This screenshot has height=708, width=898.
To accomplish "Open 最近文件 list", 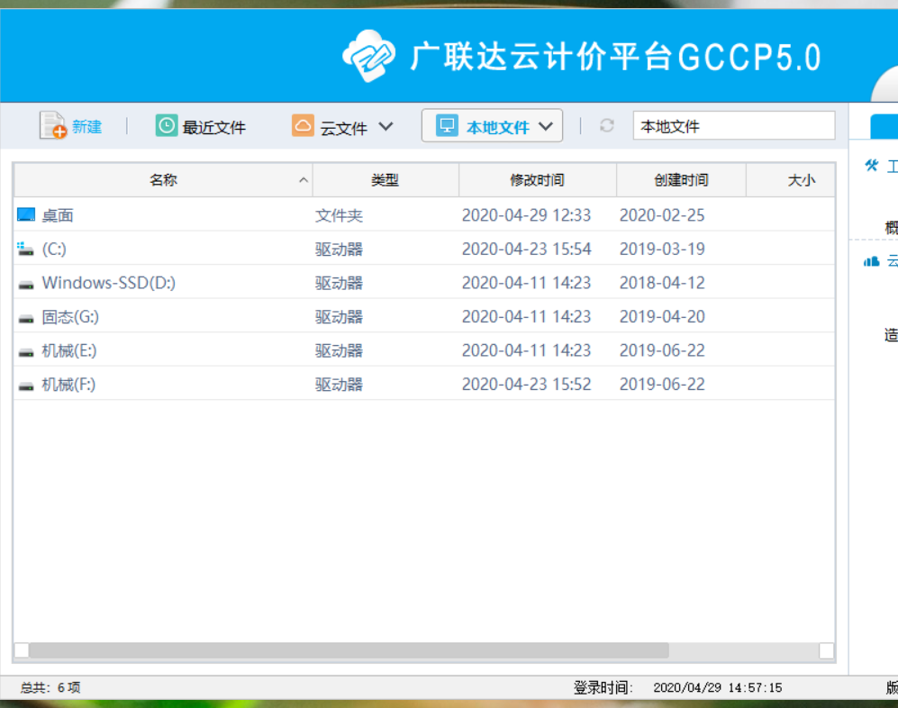I will point(213,127).
